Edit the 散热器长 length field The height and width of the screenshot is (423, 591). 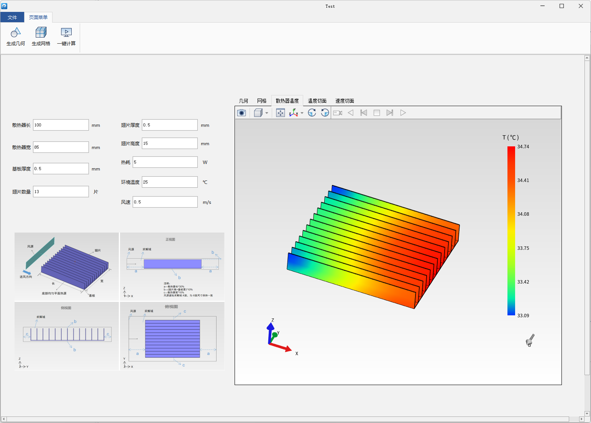point(61,125)
